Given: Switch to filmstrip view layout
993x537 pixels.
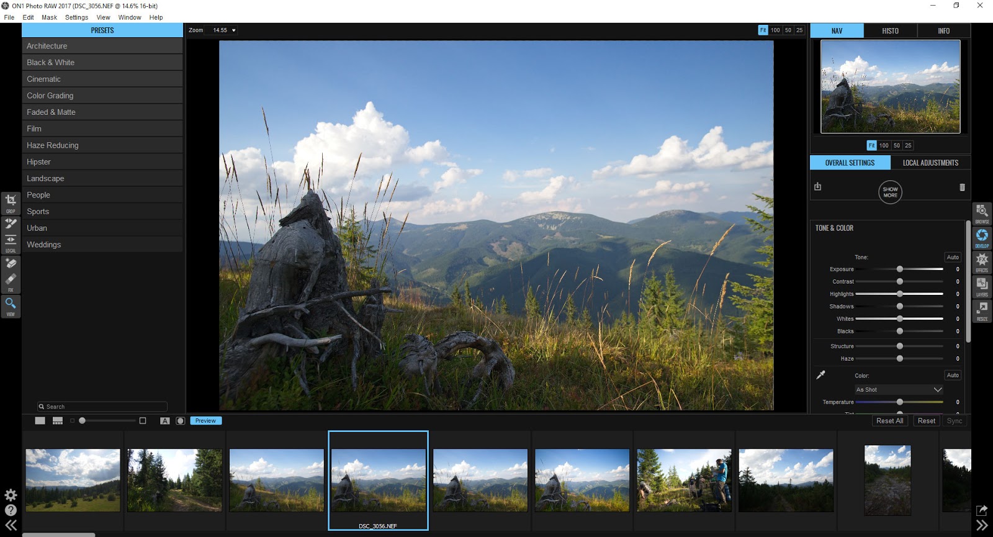Looking at the screenshot, I should click(58, 420).
